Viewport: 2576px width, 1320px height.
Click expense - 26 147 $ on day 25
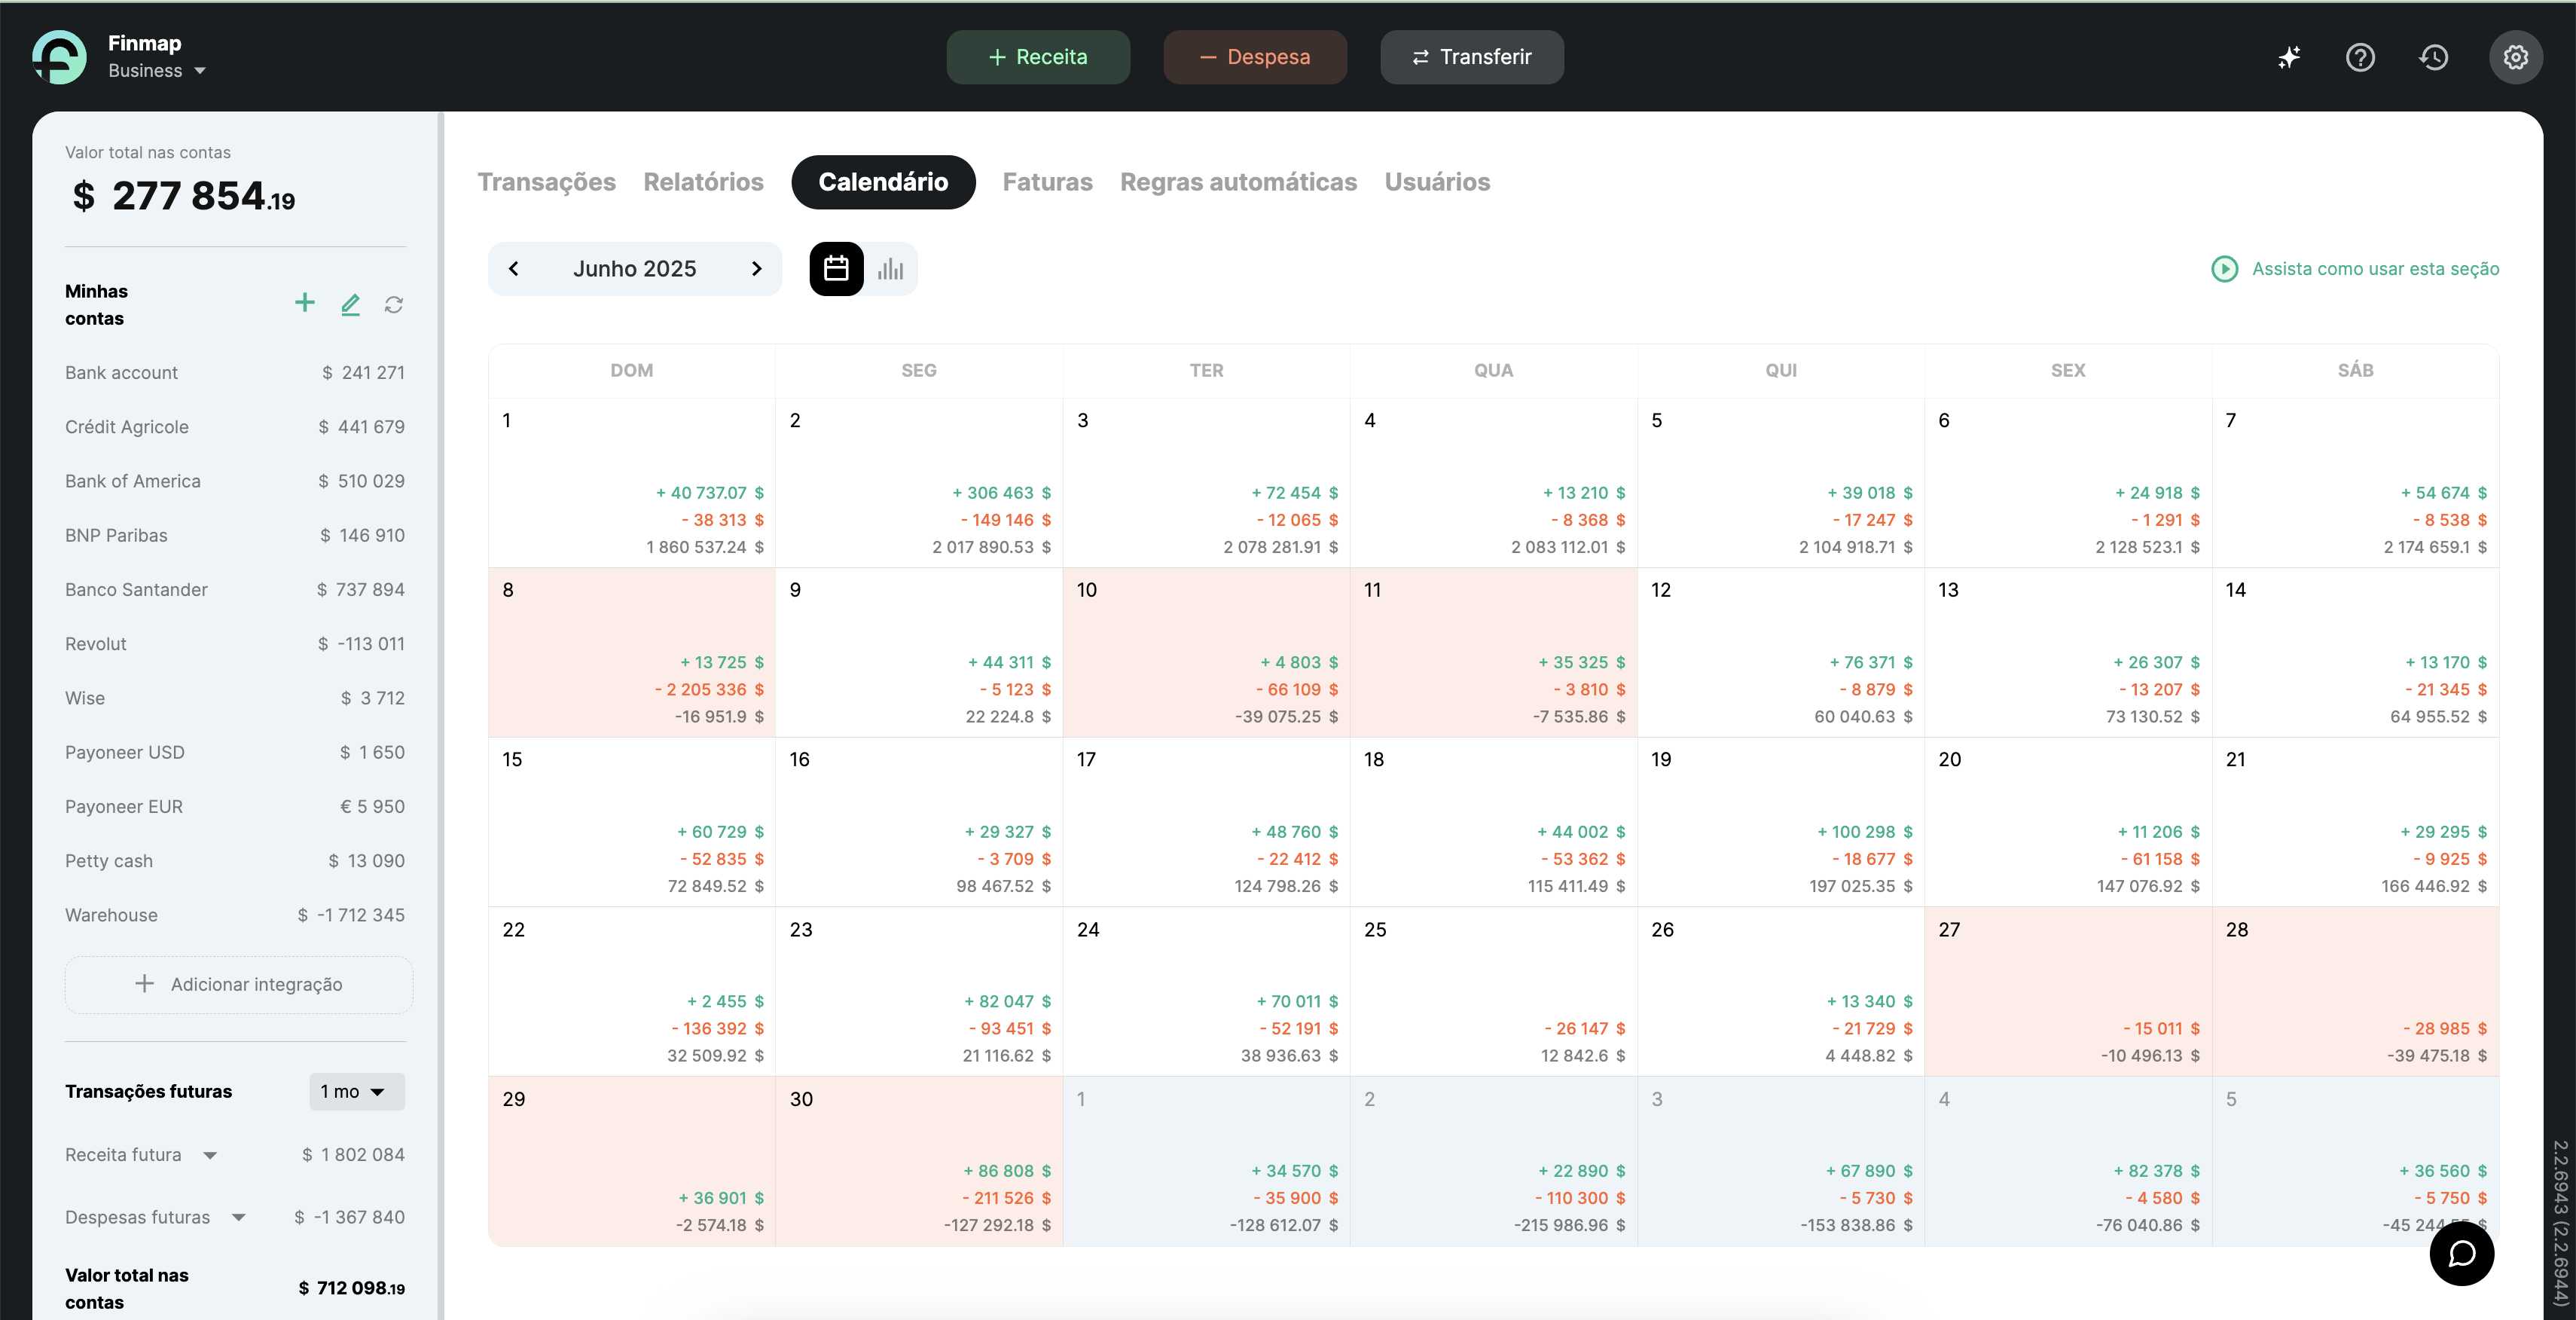[1584, 1029]
